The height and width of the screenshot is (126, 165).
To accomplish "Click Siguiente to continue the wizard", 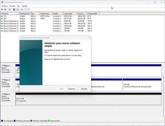I will (72, 89).
